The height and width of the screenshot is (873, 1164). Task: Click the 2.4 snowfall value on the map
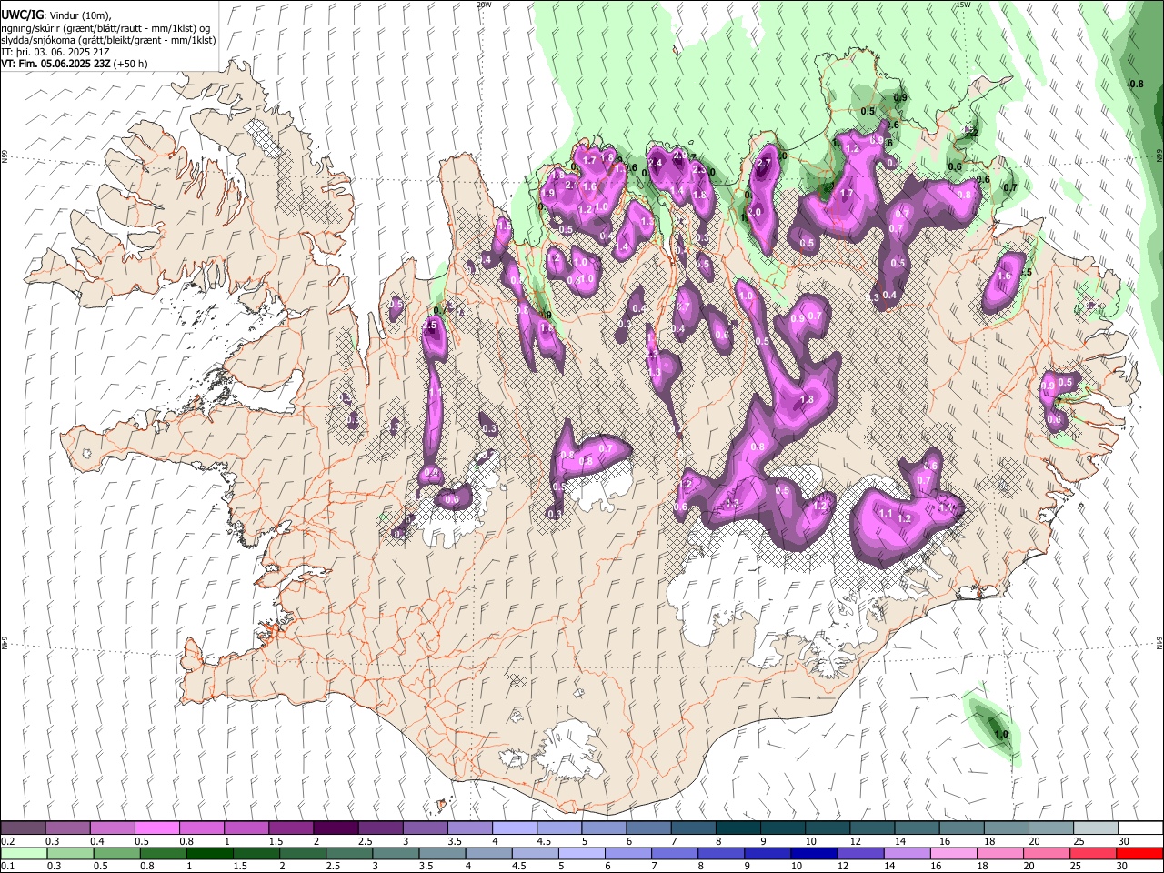656,163
